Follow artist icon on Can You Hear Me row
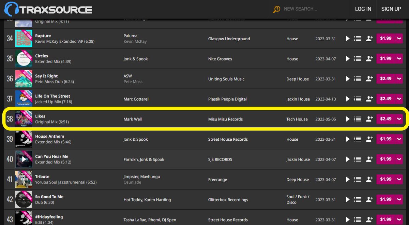409x225 pixels. point(369,159)
